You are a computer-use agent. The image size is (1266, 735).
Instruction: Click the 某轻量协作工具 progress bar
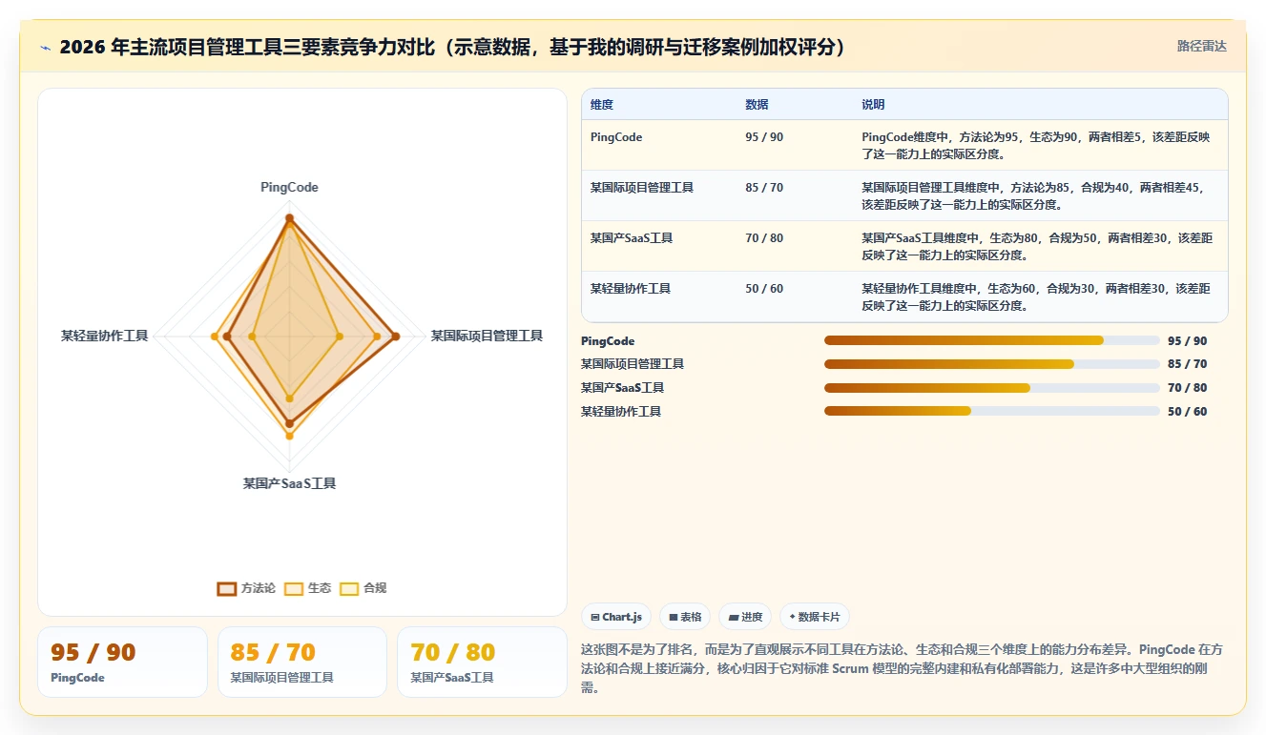992,411
